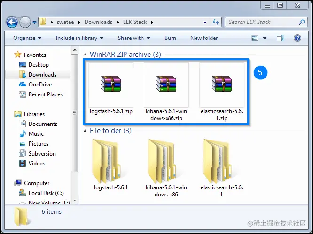Viewport: 313px width, 234px height.
Task: Open Videos library
Action: pos(37,164)
